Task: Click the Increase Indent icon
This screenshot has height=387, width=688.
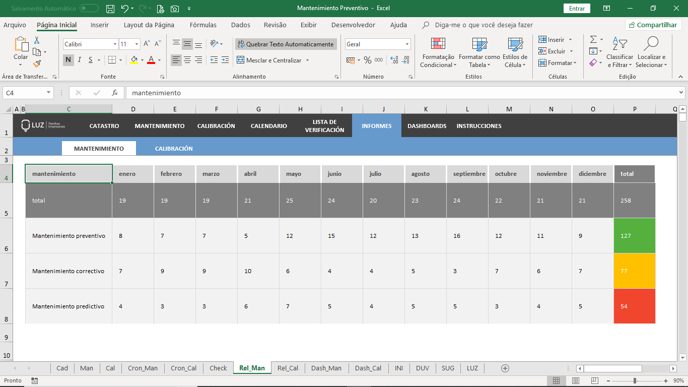Action: pyautogui.click(x=225, y=60)
